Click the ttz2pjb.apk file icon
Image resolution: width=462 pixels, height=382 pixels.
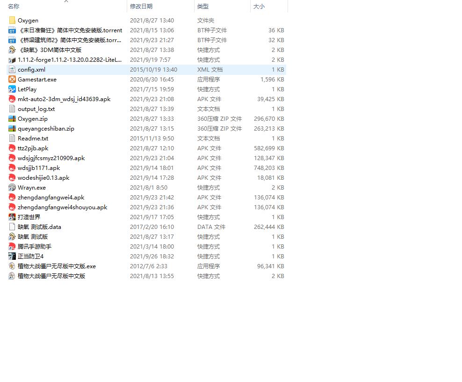(12, 148)
